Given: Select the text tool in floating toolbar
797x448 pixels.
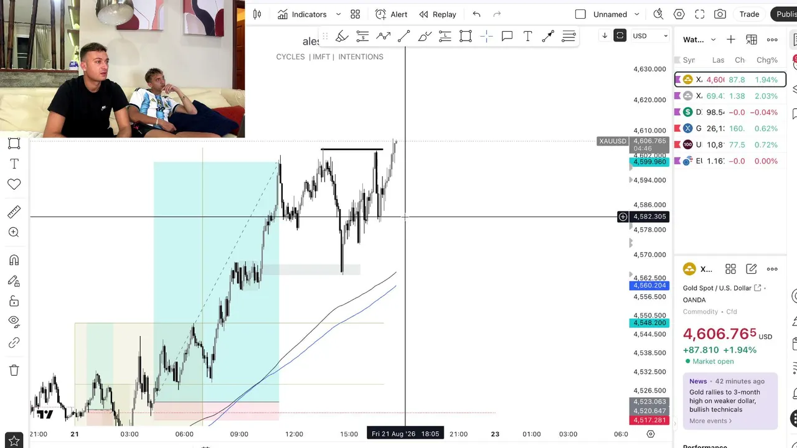Looking at the screenshot, I should [527, 37].
